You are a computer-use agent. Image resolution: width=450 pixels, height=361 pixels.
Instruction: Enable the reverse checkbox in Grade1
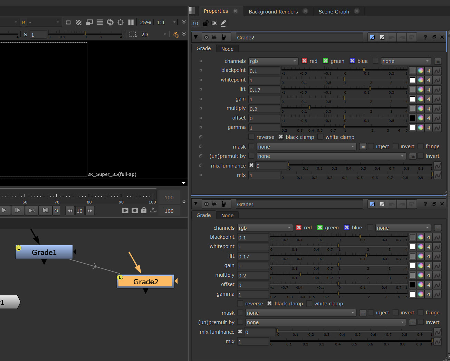tap(240, 303)
